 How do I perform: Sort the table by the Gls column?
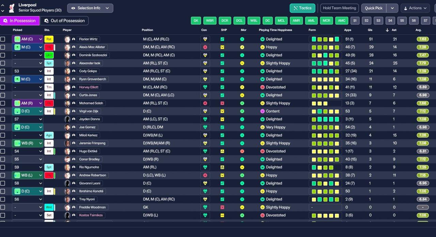[370, 30]
